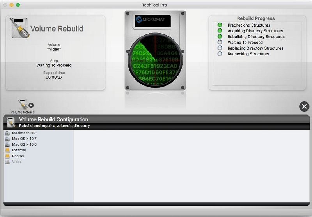Viewport: 312px width, 217px height.
Task: Select the greyed-out Video volume
Action: click(x=17, y=162)
